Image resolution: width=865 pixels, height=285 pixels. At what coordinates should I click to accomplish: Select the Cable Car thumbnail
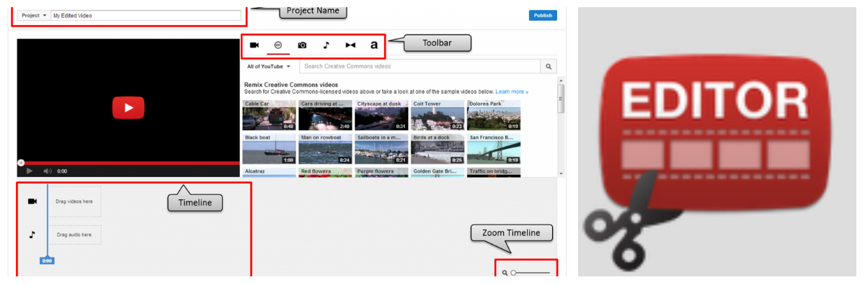click(x=269, y=115)
